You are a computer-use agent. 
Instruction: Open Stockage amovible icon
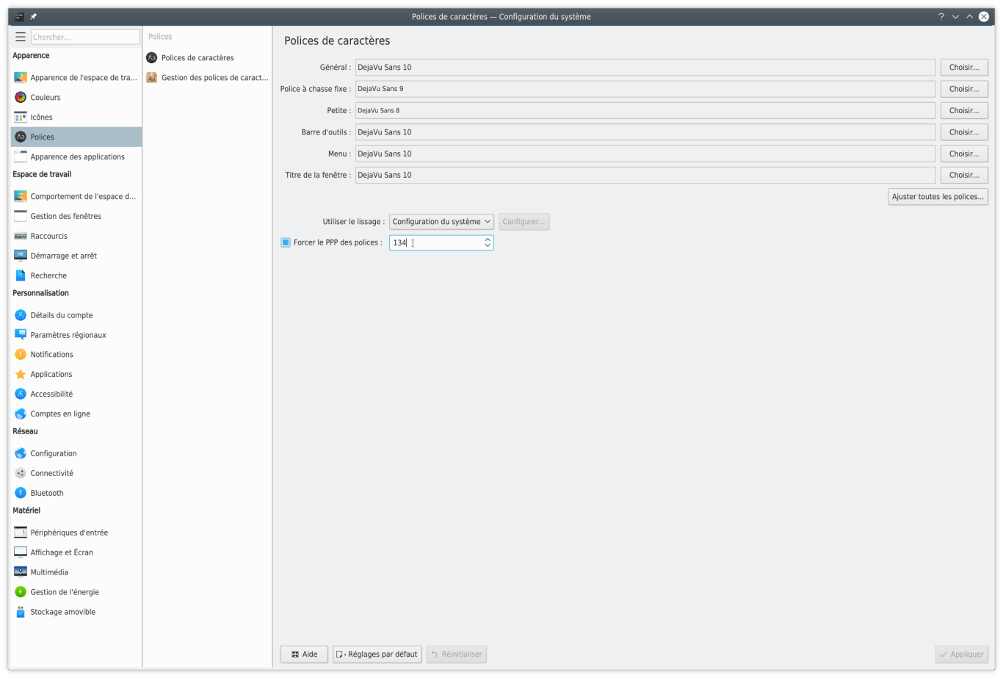pyautogui.click(x=21, y=612)
